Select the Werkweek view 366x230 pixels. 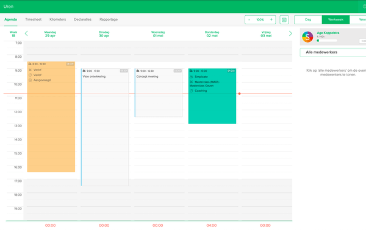click(335, 19)
